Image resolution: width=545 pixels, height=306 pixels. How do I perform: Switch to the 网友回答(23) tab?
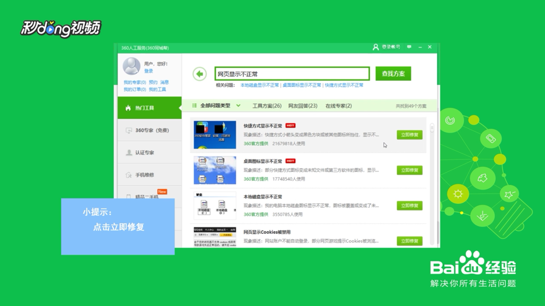click(x=303, y=106)
